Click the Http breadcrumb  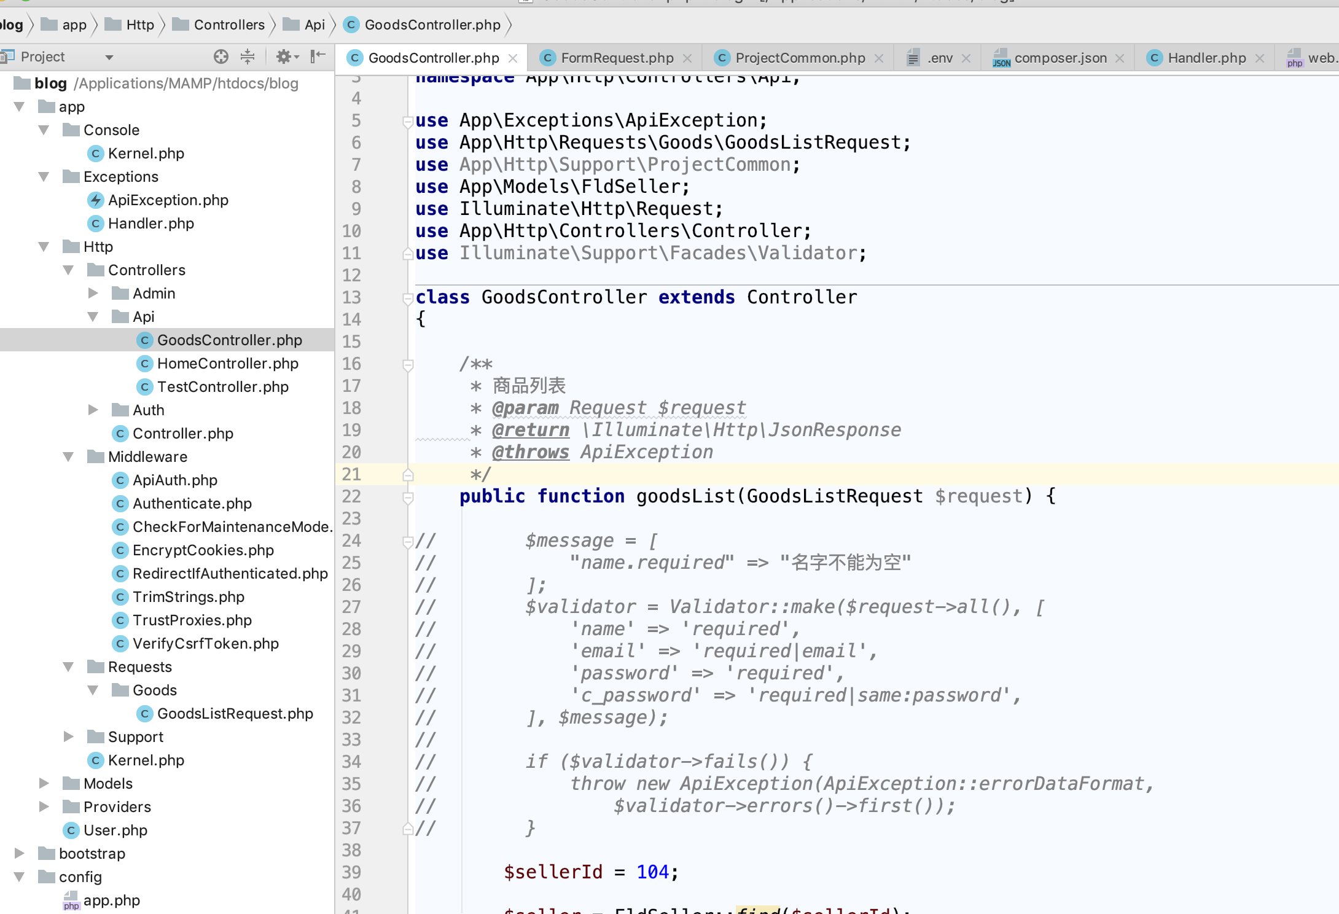pyautogui.click(x=130, y=25)
